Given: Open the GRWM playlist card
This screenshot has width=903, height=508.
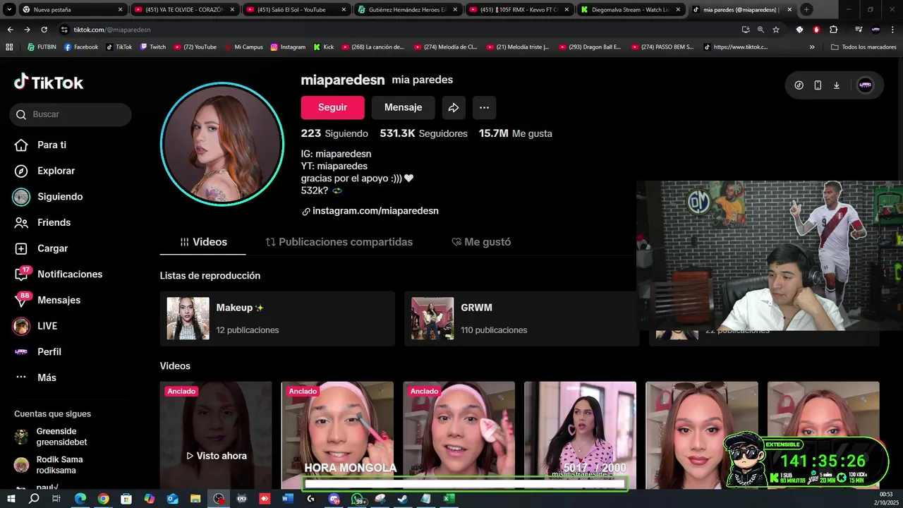Looking at the screenshot, I should coord(522,318).
